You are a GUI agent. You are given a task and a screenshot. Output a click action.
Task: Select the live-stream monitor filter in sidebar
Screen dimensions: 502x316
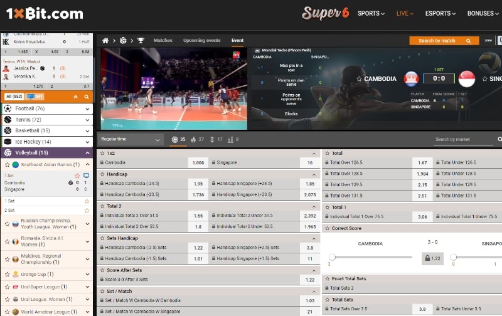pos(35,97)
